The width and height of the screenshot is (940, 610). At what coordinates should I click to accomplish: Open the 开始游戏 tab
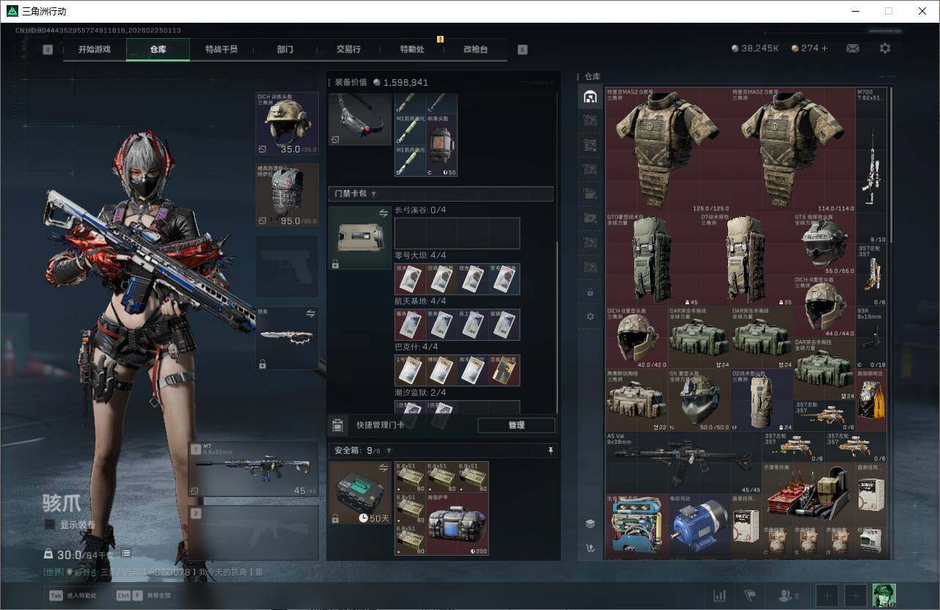click(x=95, y=49)
